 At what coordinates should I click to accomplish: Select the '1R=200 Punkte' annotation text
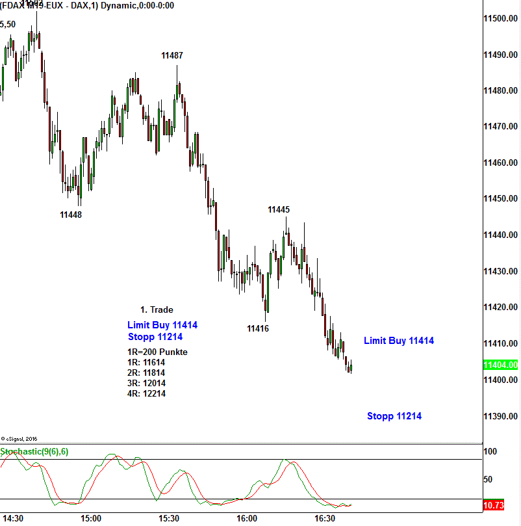(x=157, y=352)
